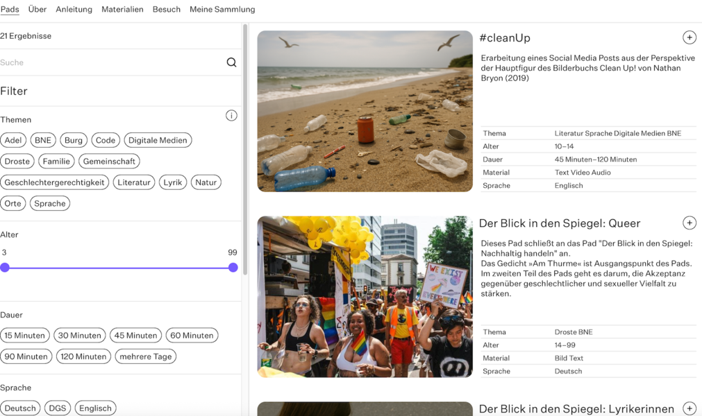Click 'Text Video Audio' material value
The image size is (702, 416).
583,173
